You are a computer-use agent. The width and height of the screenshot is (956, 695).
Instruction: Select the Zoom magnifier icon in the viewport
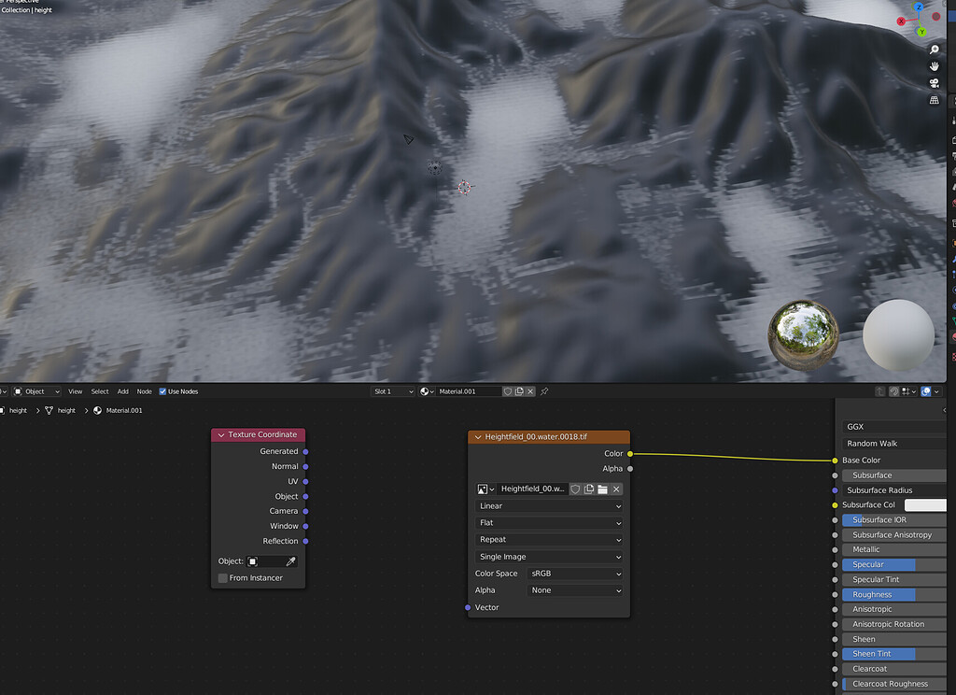934,49
